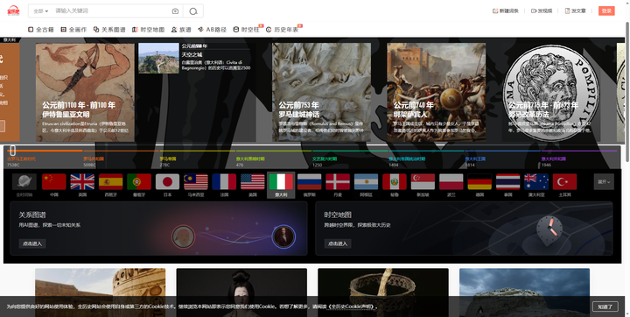Choose the United Kingdom flag

[82, 182]
